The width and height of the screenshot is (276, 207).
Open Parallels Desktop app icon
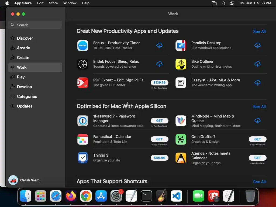[181, 46]
